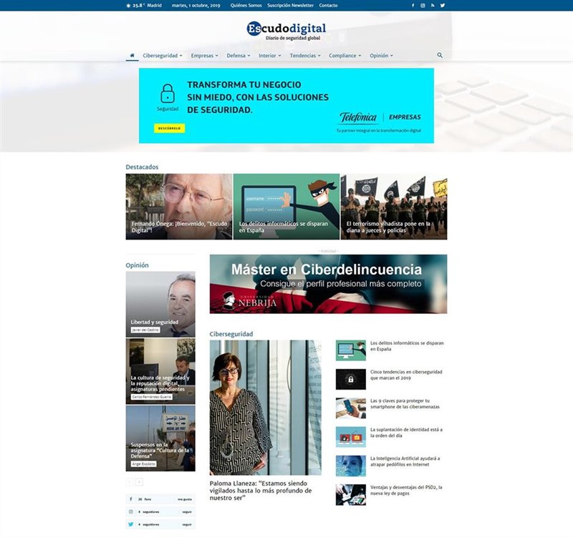Open the Quiénes Somos link
The height and width of the screenshot is (537, 573).
pos(246,6)
